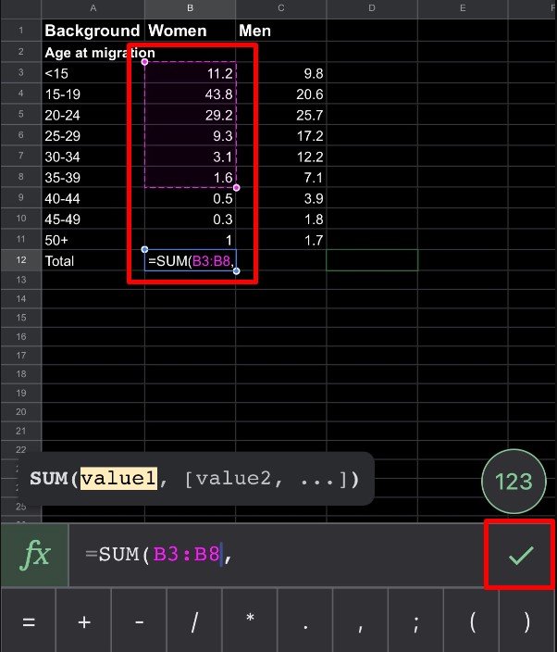Switch to the 123 numeric keyboard
This screenshot has width=557, height=652.
(514, 481)
